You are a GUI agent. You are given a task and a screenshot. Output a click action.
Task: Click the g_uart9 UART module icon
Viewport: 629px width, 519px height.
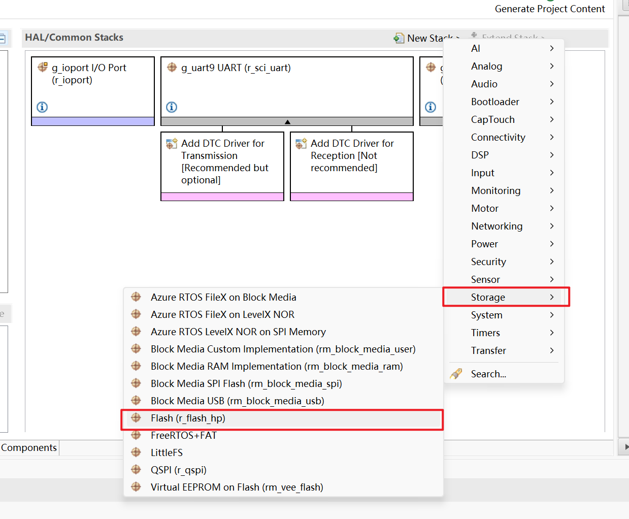(x=172, y=67)
